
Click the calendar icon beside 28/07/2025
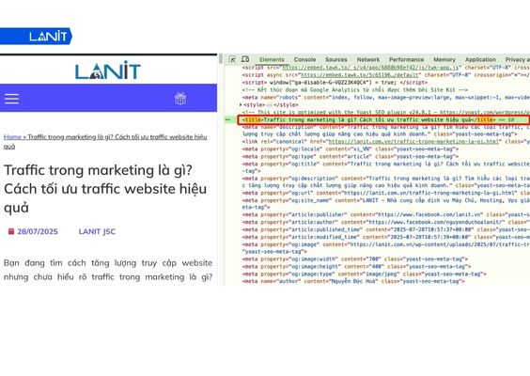click(x=11, y=231)
